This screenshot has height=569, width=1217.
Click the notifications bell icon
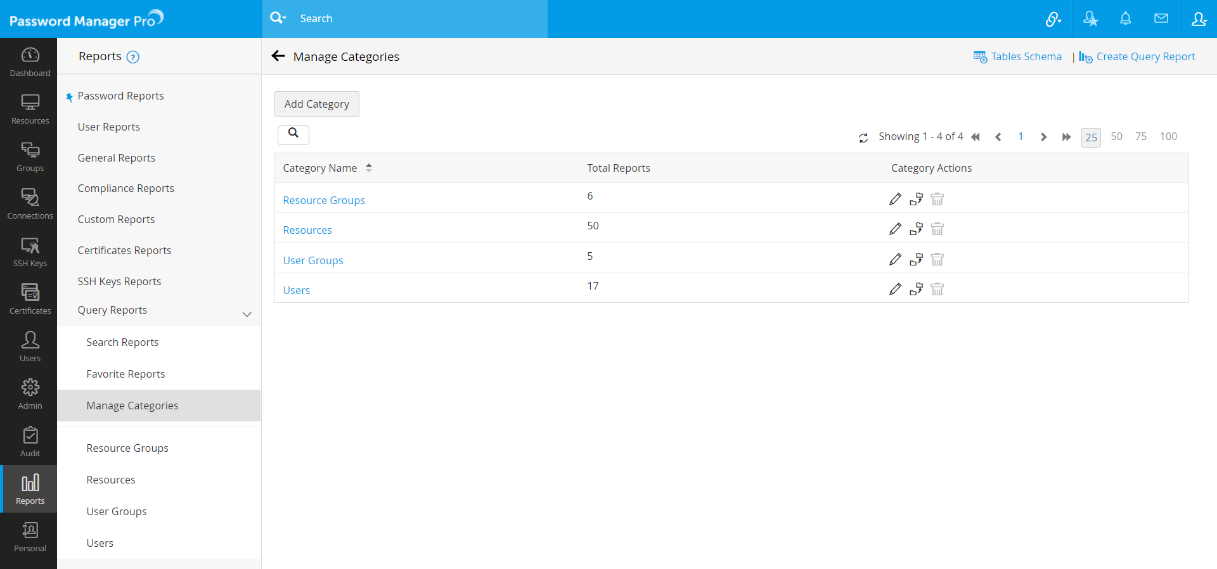click(x=1126, y=18)
